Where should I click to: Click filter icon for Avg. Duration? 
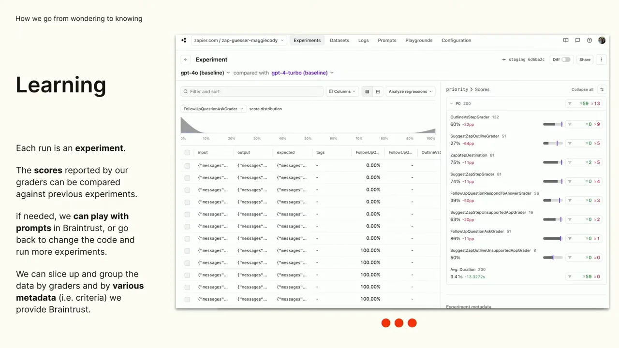click(x=570, y=276)
